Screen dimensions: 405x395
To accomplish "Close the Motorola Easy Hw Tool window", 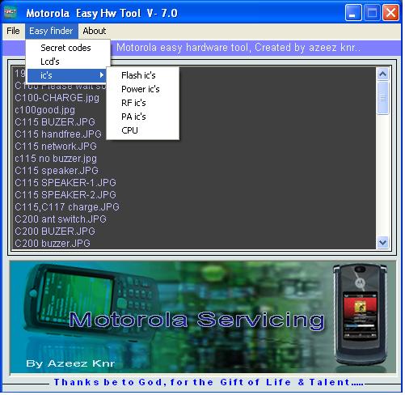I will pyautogui.click(x=390, y=13).
